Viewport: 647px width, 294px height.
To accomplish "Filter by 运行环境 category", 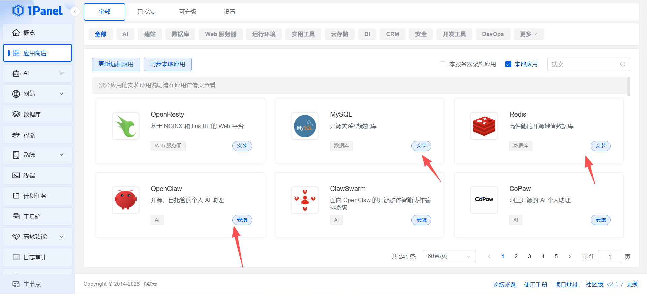I will click(264, 34).
